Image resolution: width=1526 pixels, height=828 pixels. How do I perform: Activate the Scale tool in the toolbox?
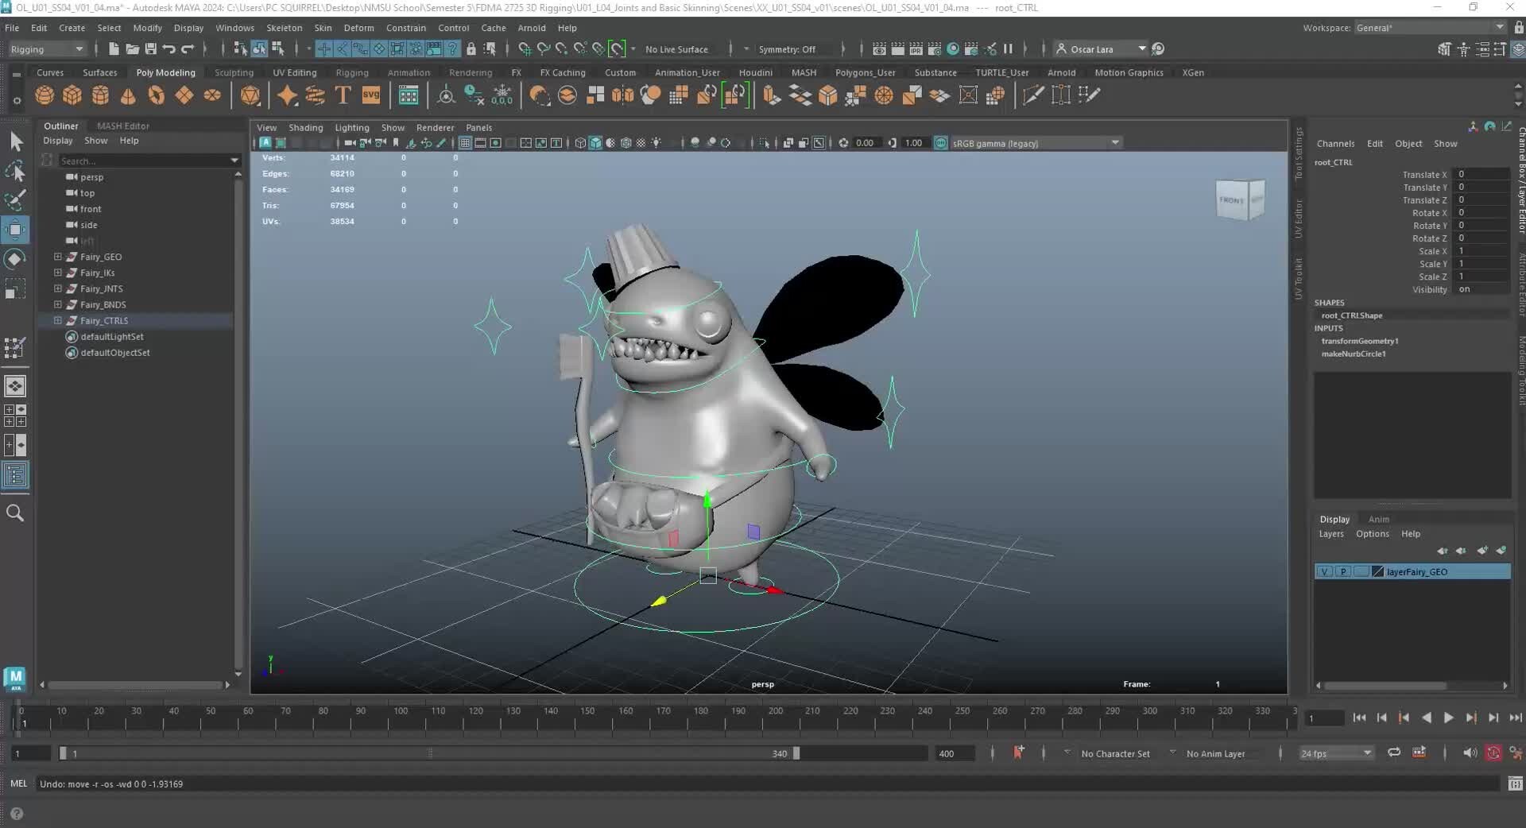coord(16,288)
